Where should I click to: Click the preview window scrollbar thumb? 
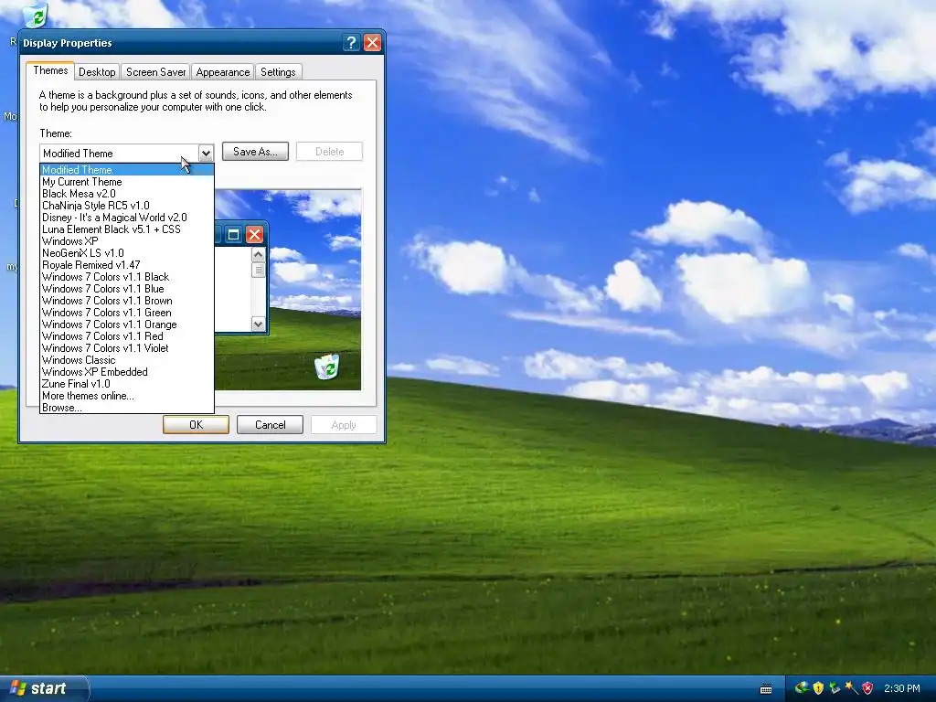(x=258, y=270)
